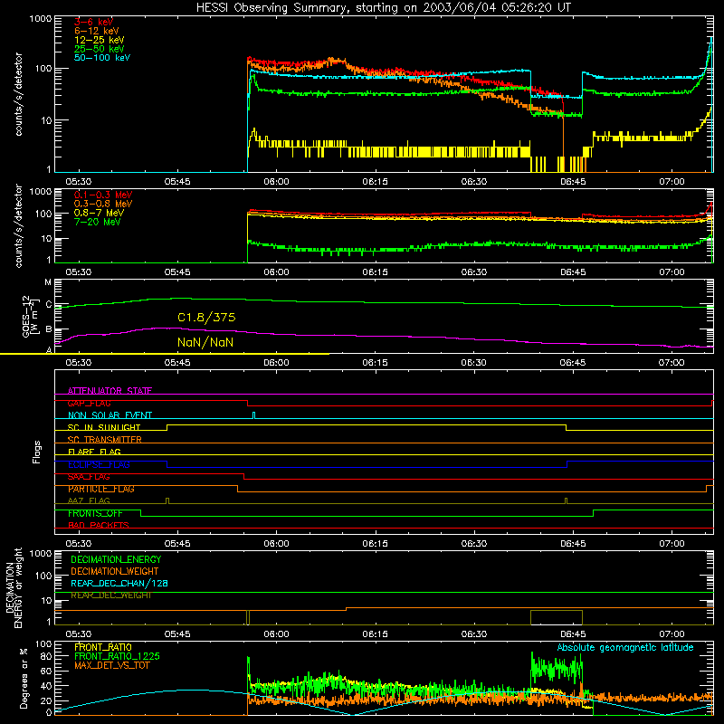The width and height of the screenshot is (724, 724).
Task: Click the NON_SOLAR_EVENT spike near 05:57
Action: click(253, 415)
